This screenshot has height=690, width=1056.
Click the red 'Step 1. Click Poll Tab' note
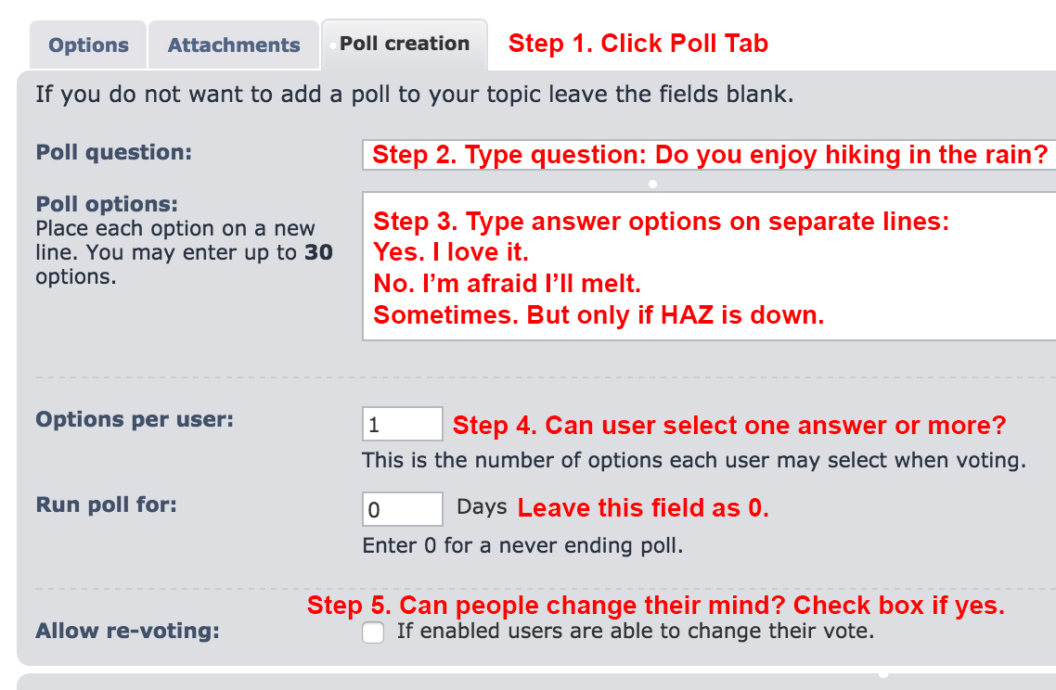638,44
